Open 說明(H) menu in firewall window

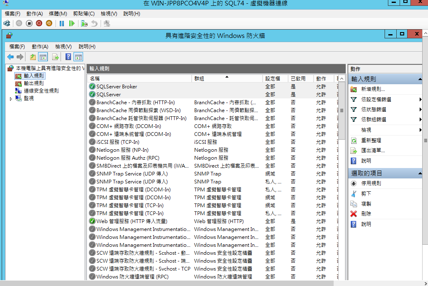pos(87,47)
